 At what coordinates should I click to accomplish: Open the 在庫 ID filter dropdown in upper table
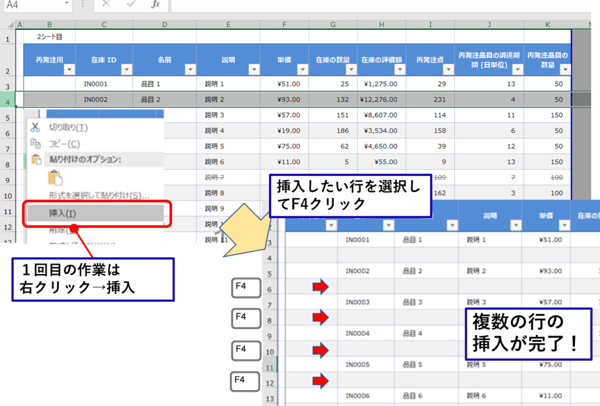click(127, 70)
